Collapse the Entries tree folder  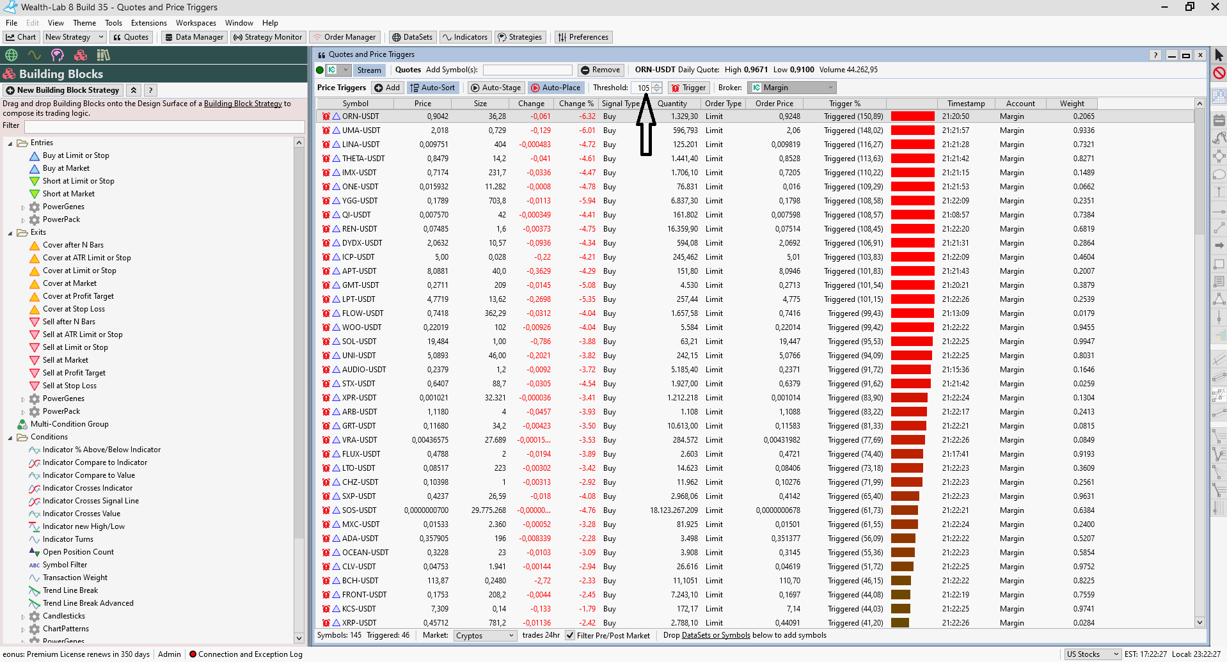10,143
